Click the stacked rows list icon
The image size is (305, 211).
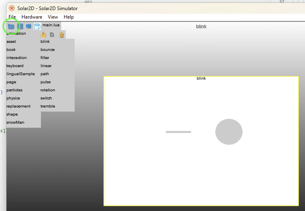click(x=20, y=26)
